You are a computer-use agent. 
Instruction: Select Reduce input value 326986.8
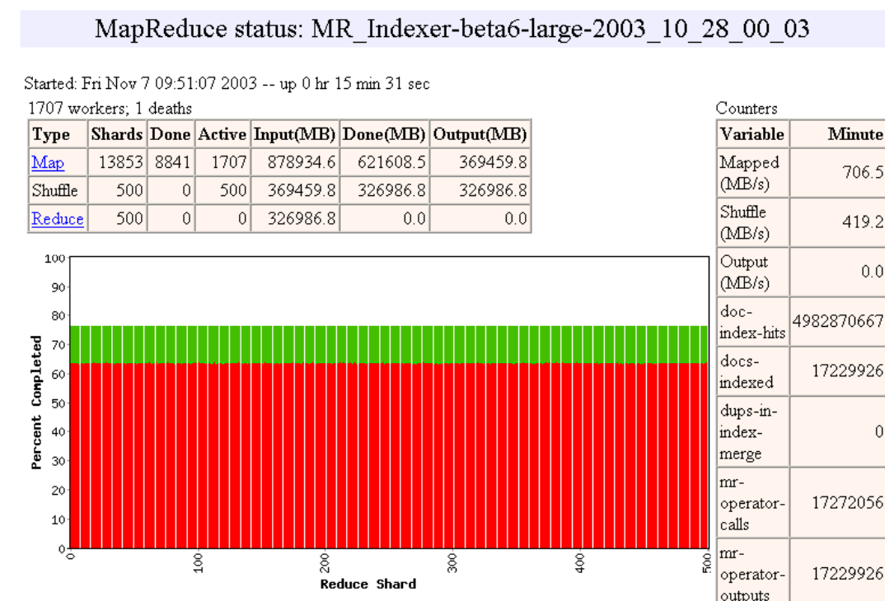tap(302, 219)
